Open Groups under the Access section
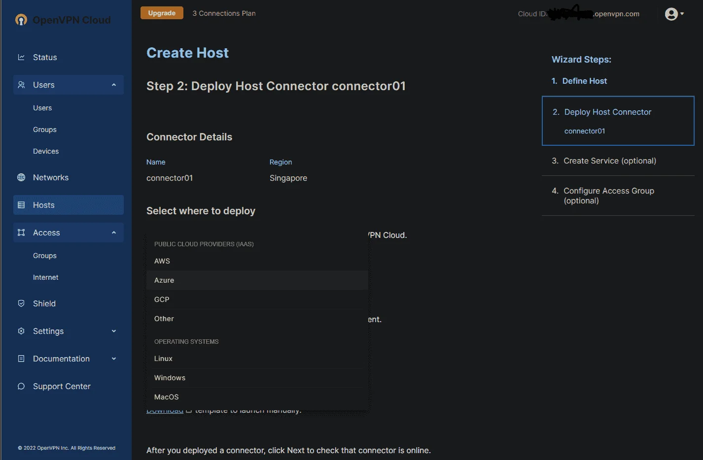The image size is (703, 460). tap(45, 256)
